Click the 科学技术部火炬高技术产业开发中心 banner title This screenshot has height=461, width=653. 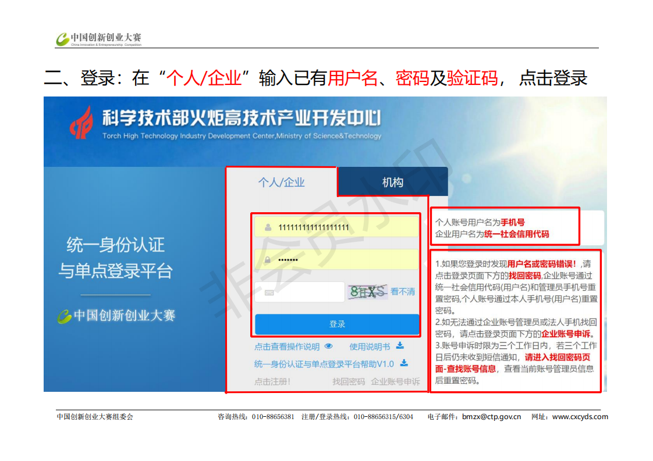(242, 118)
